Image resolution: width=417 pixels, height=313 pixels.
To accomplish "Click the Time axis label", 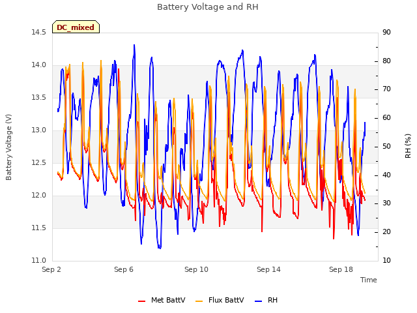I will 369,280.
